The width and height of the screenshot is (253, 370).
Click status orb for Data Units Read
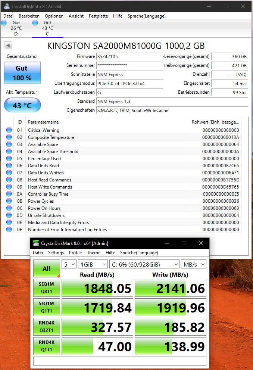[9, 165]
